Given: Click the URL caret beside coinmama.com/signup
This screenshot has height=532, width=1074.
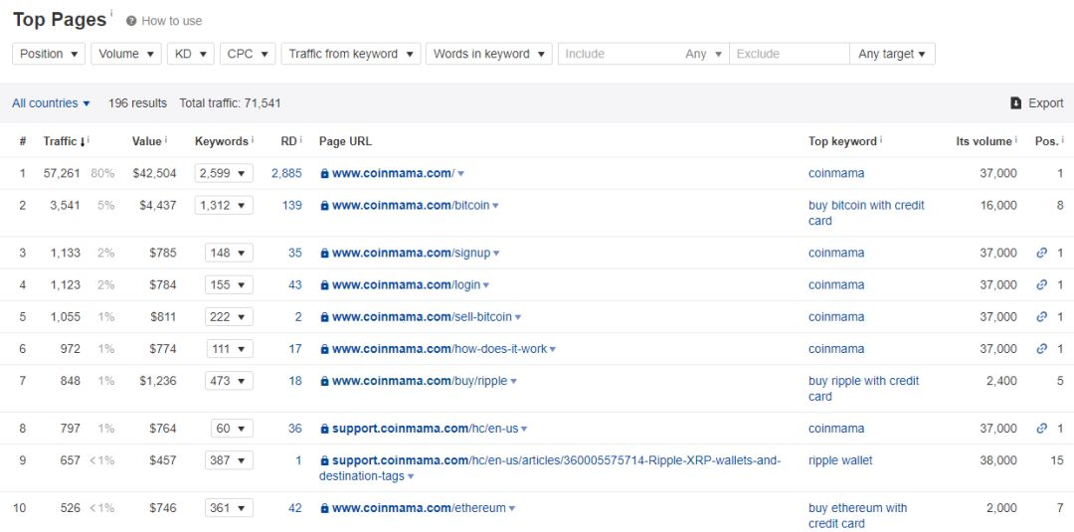Looking at the screenshot, I should coord(496,254).
